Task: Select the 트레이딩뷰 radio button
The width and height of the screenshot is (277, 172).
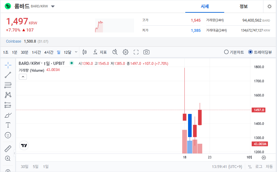Action: [250, 52]
